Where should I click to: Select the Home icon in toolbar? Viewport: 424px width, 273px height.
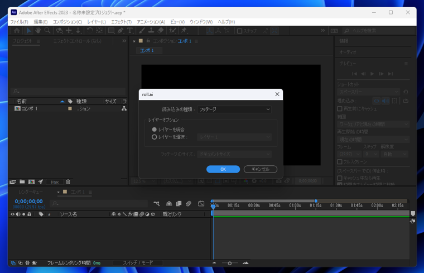pos(17,31)
